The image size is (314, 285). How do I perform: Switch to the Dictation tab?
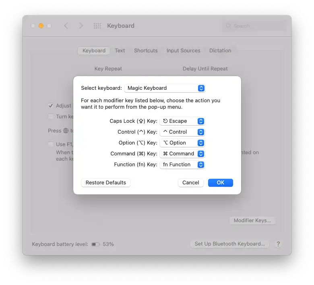220,50
